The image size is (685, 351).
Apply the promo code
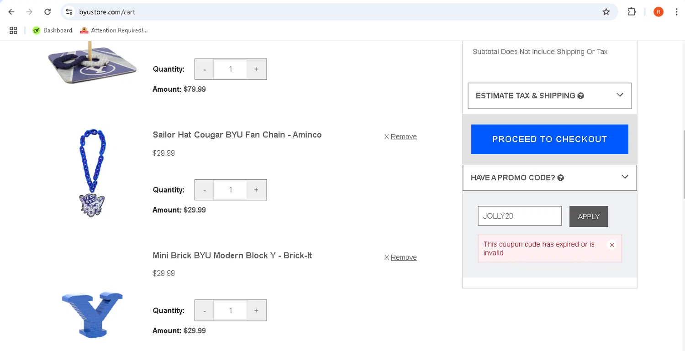[589, 216]
